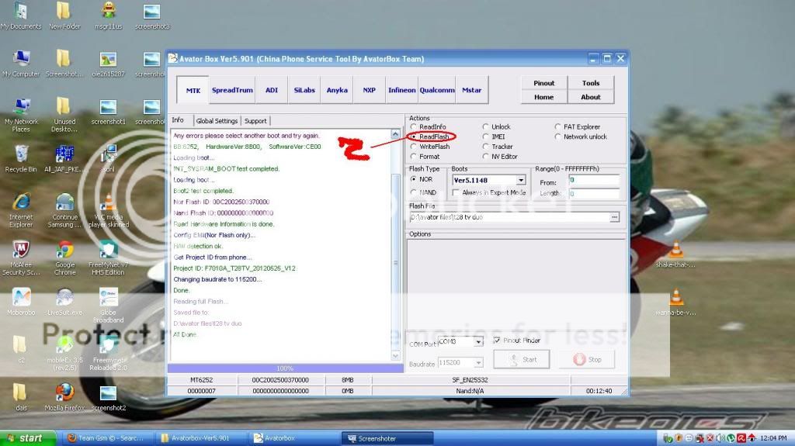795x446 pixels.
Task: Open the screenshot2 desktop file
Action: tap(108, 397)
